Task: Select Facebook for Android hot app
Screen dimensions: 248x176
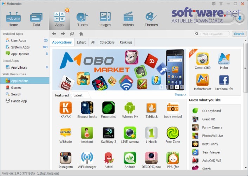Action: coord(224,80)
